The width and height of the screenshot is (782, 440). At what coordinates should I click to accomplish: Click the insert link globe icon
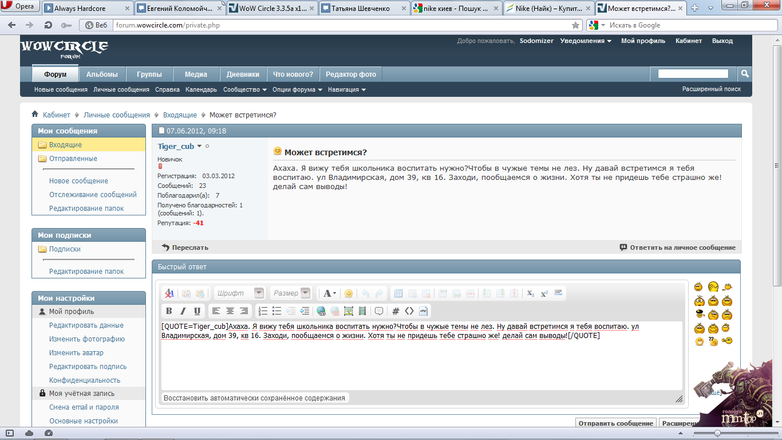tap(321, 311)
